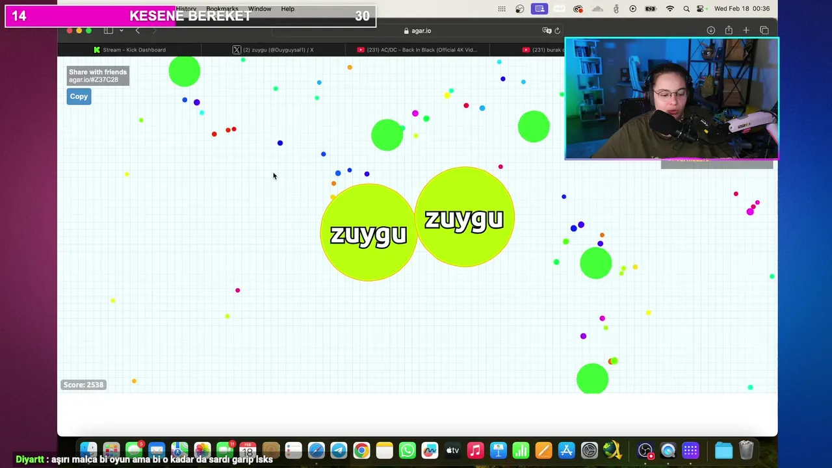This screenshot has width=832, height=468.
Task: Open Numbers from the Dock
Action: coord(521,450)
